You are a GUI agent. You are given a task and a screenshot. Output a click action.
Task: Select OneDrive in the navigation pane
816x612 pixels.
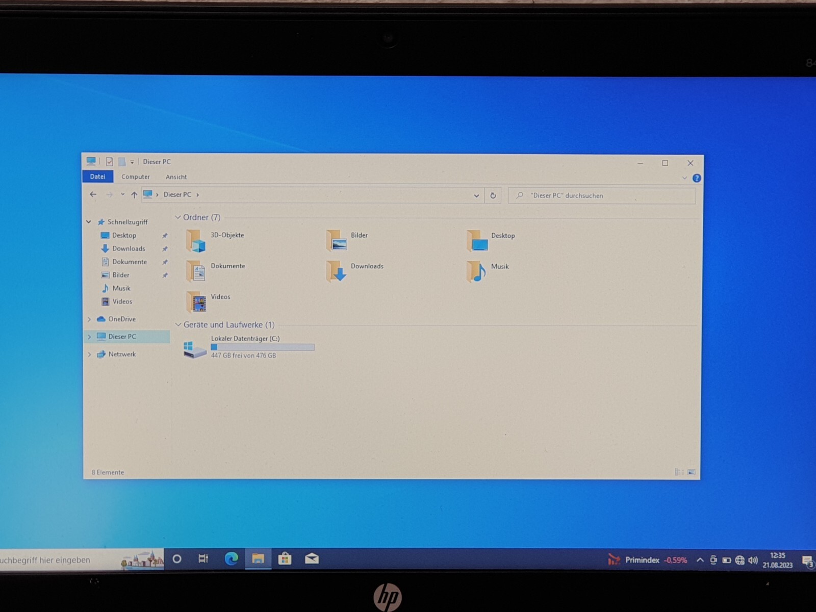(122, 319)
